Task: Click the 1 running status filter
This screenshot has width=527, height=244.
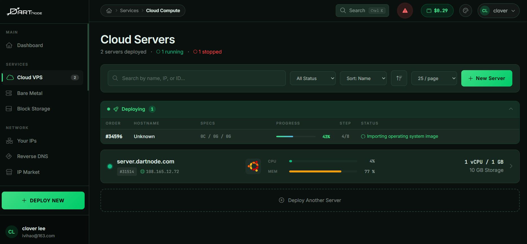Action: click(x=170, y=52)
